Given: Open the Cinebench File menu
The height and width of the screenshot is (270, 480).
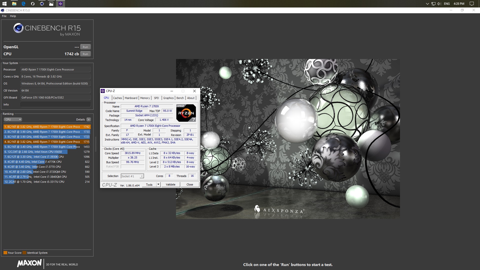Looking at the screenshot, I should [x=4, y=16].
